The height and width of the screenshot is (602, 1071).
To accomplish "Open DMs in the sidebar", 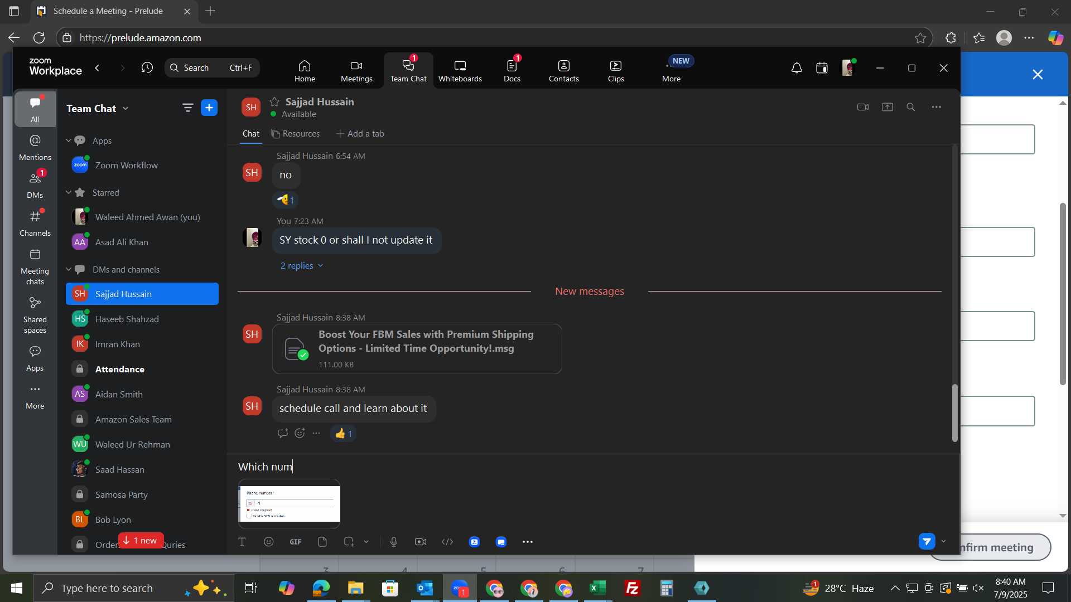I will coord(35,185).
